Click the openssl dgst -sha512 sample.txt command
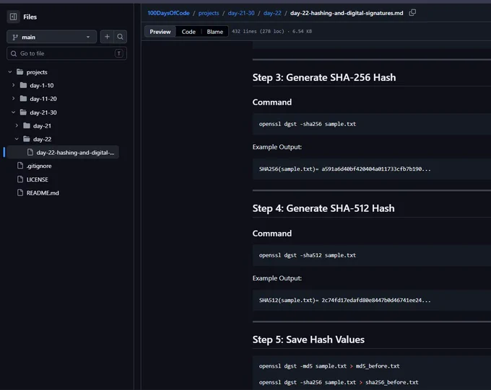Screen dimensions: 491x390 point(308,255)
